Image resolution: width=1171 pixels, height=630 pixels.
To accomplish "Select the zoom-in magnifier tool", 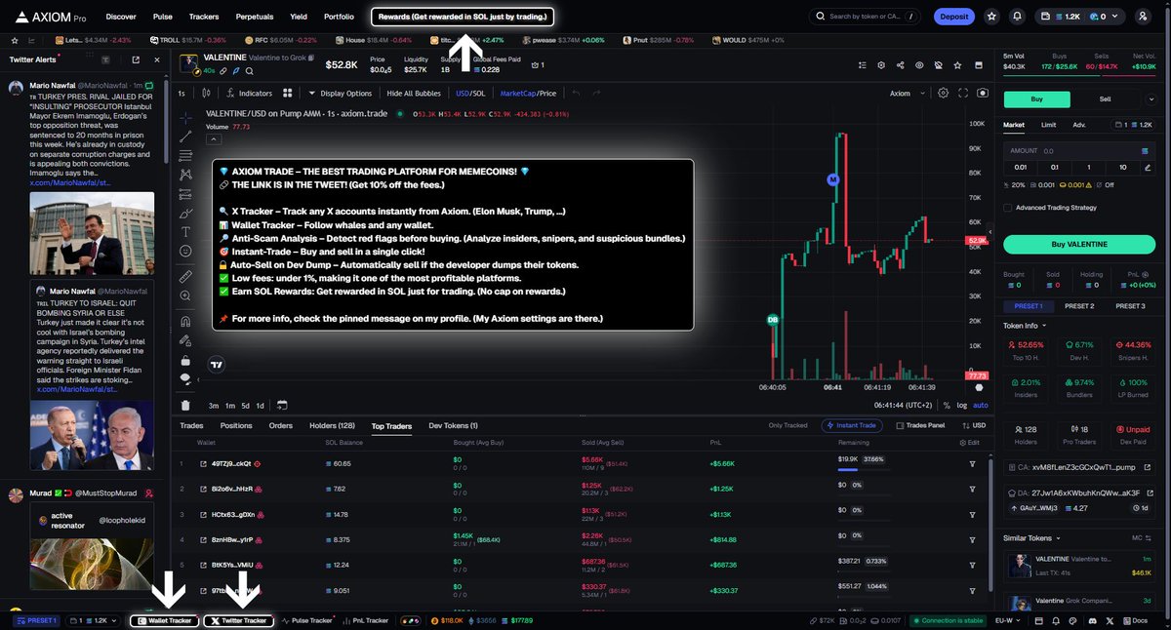I will click(x=185, y=296).
